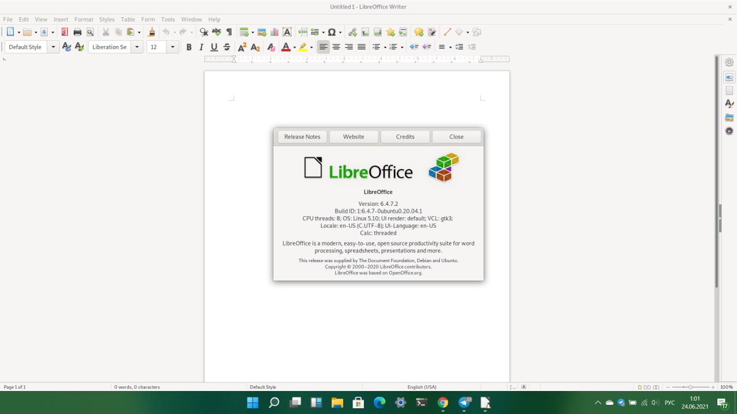Click the Zoom slider handle in status bar

(690, 387)
